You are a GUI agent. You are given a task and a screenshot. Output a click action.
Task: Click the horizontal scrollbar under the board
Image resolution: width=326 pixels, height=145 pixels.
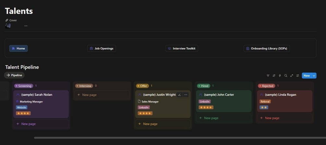click(x=180, y=138)
